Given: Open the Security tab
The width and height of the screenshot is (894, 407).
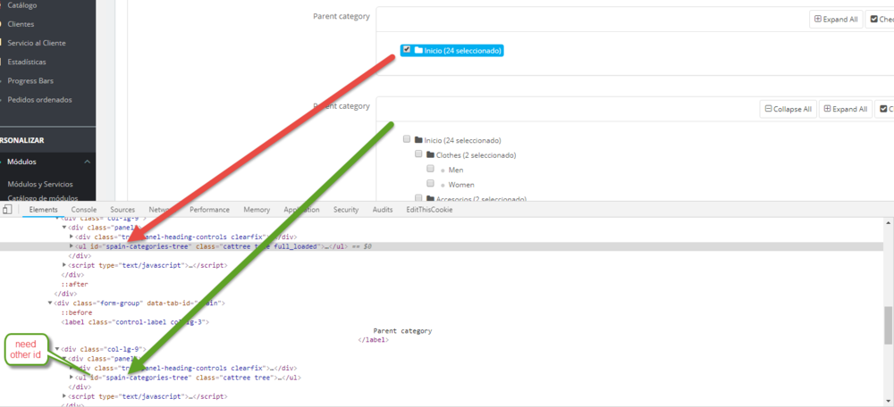Looking at the screenshot, I should coord(346,210).
